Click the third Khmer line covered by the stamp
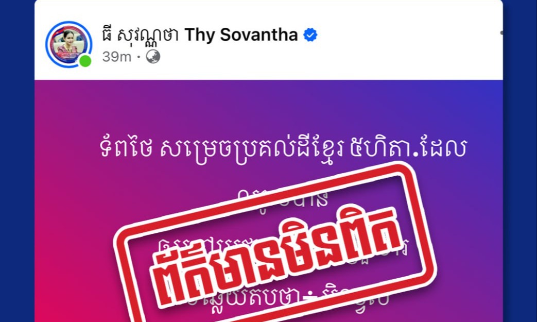 [x=284, y=246]
